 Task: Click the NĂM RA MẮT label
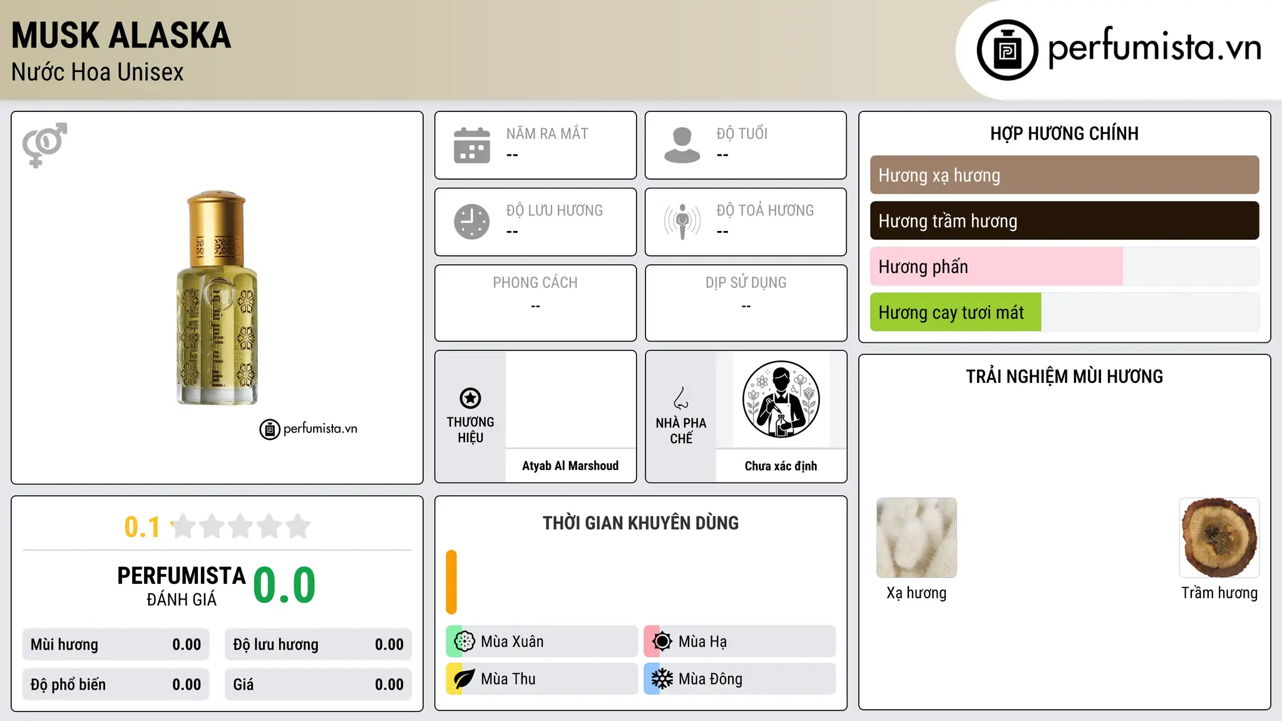(x=547, y=134)
